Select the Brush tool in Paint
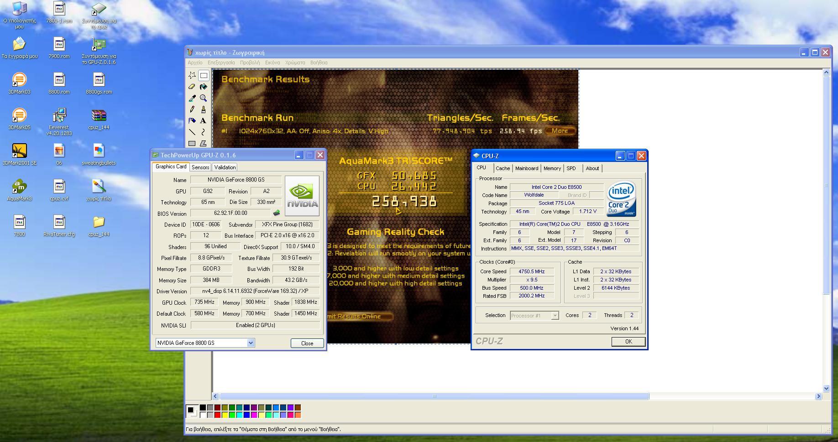 tap(204, 109)
